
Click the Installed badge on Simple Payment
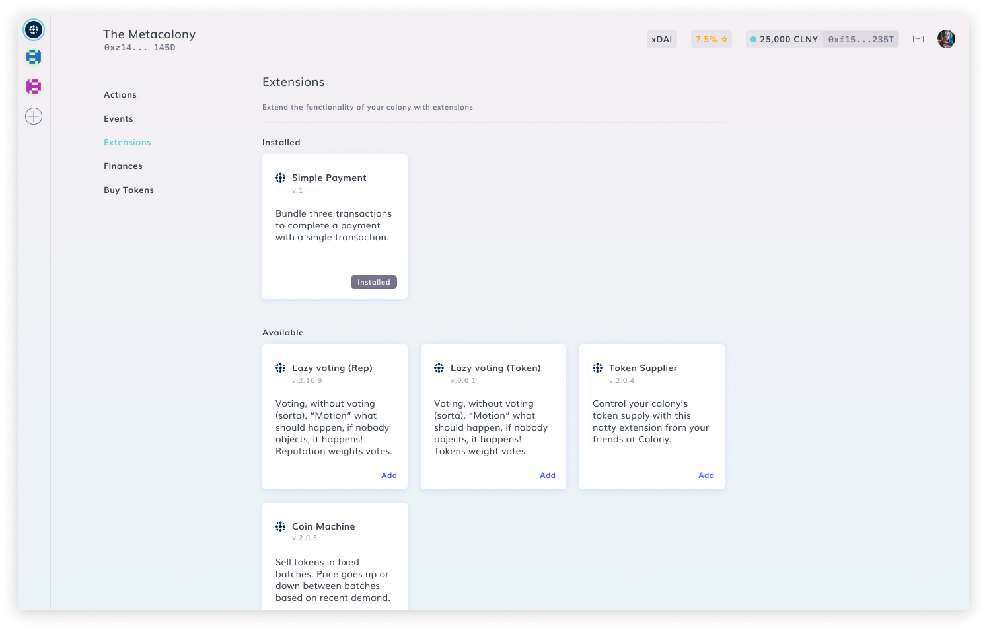pyautogui.click(x=374, y=282)
